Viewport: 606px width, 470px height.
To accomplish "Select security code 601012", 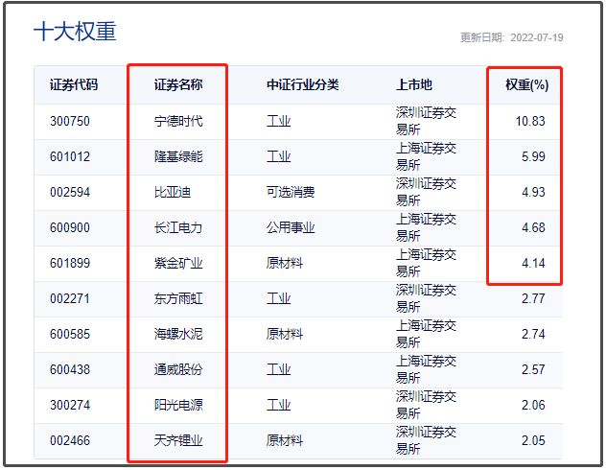I will (x=70, y=157).
